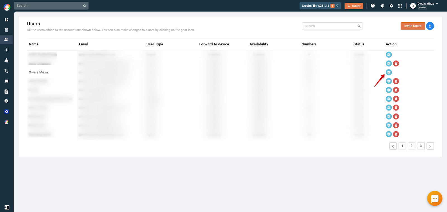Open the dial pad icon in the sidebar
This screenshot has width=447, height=212.
[x=6, y=30]
